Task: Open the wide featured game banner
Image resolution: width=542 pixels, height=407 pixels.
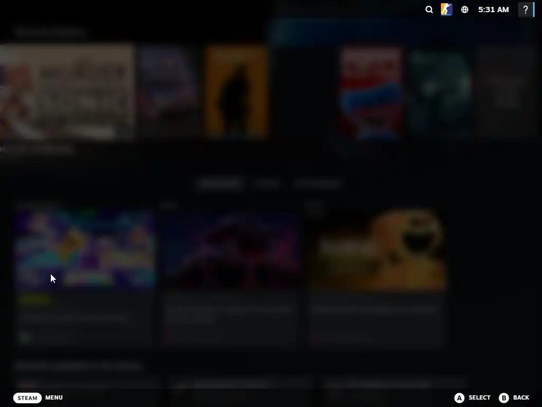Action: pos(66,91)
